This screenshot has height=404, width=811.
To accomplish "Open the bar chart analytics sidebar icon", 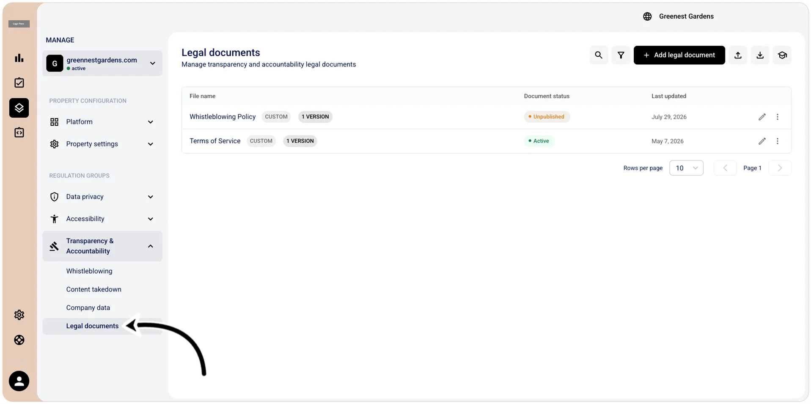I will (x=19, y=58).
